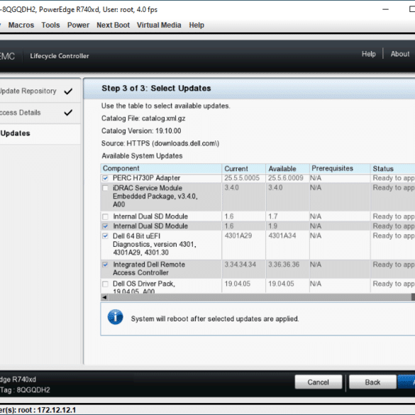Click the Access Details step
The image size is (415, 415).
(x=40, y=113)
